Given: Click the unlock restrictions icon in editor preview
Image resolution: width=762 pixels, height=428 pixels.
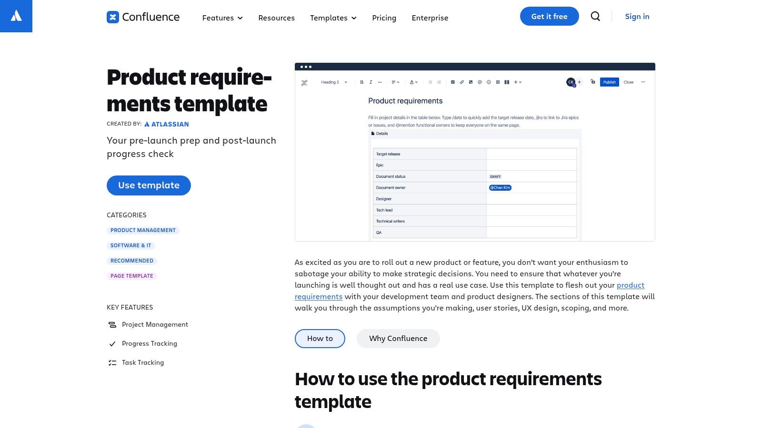Looking at the screenshot, I should pos(593,81).
